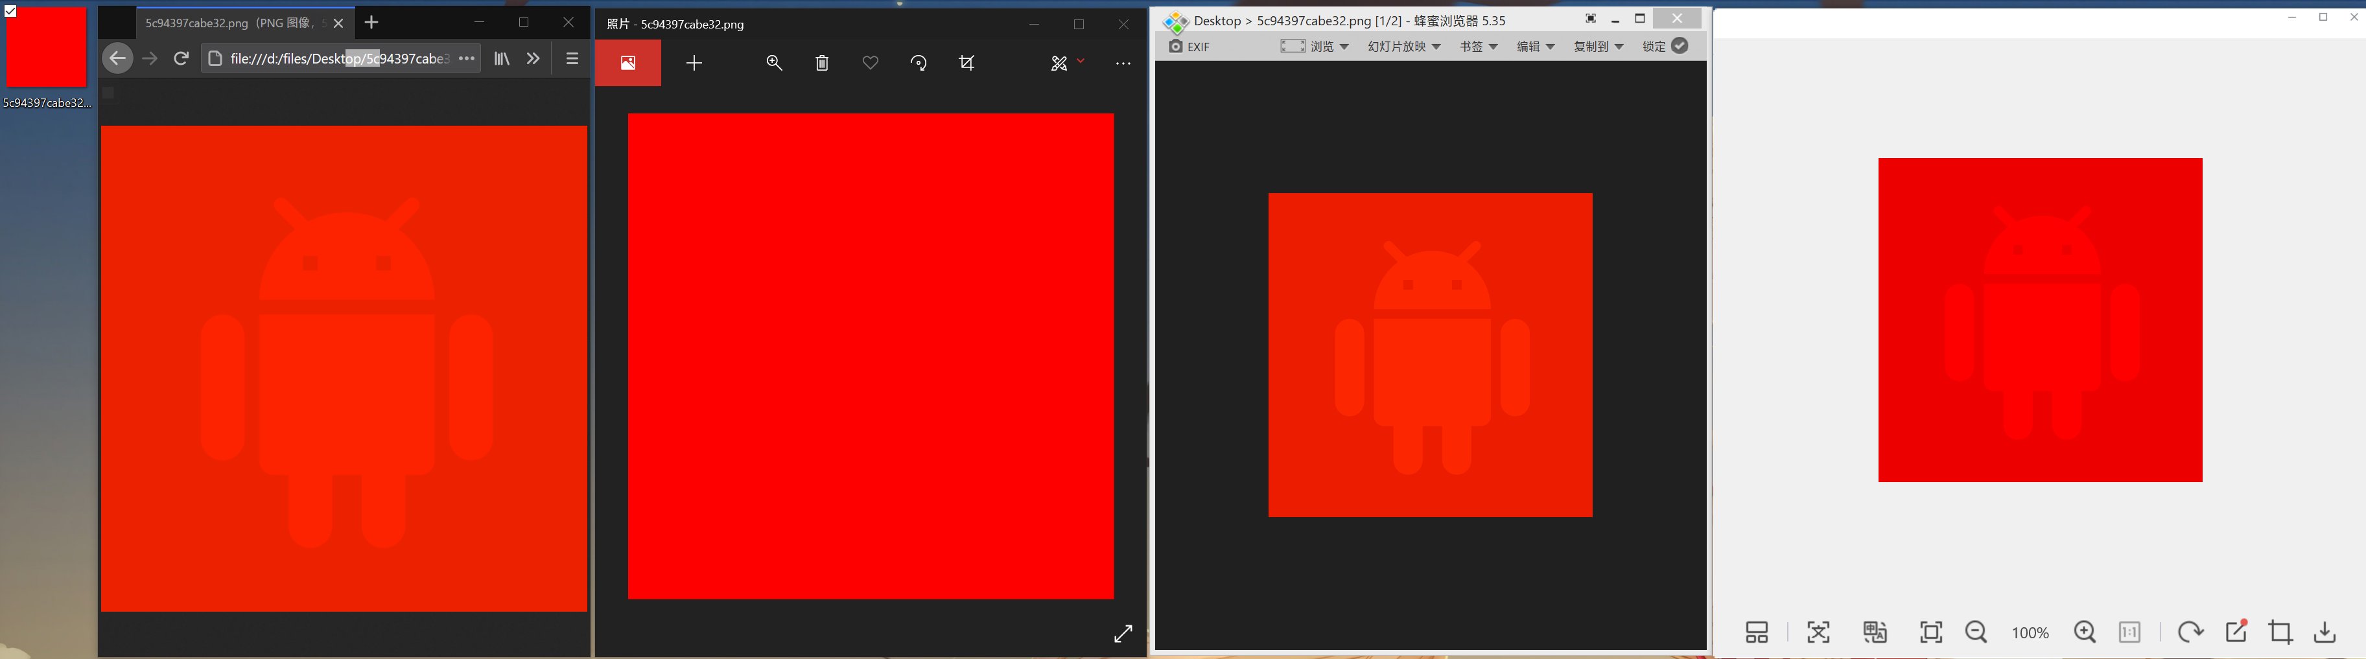Click the Android image in Honeyview

point(1430,354)
